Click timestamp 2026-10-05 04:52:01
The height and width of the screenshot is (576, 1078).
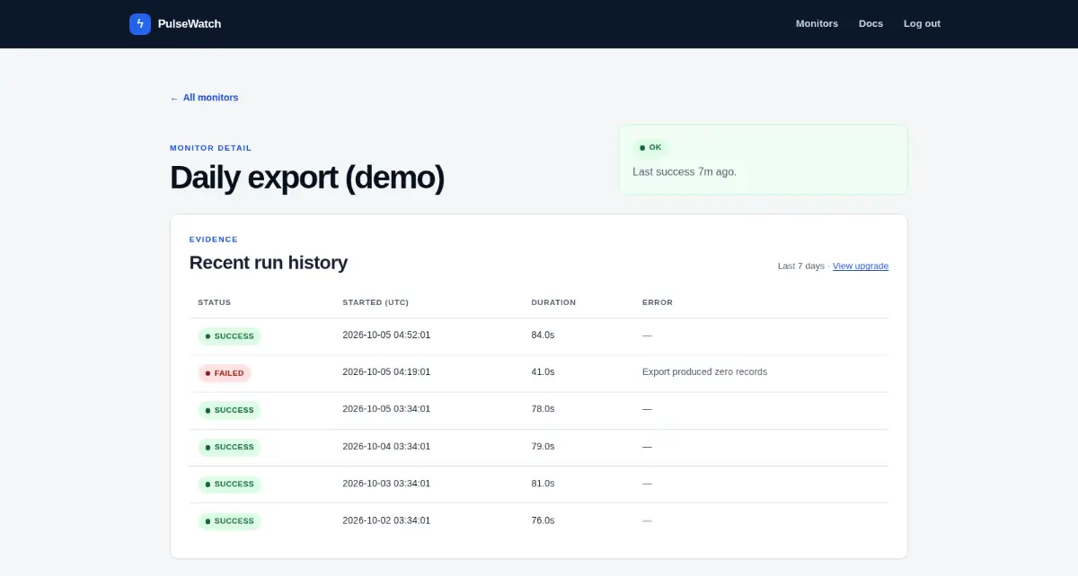click(x=386, y=335)
